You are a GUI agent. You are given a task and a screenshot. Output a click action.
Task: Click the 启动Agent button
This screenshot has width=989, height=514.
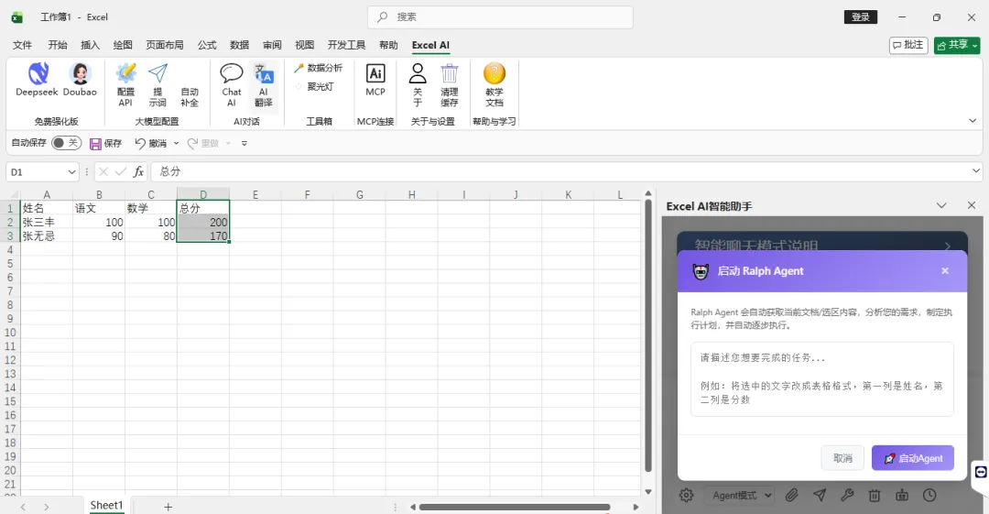pyautogui.click(x=913, y=458)
